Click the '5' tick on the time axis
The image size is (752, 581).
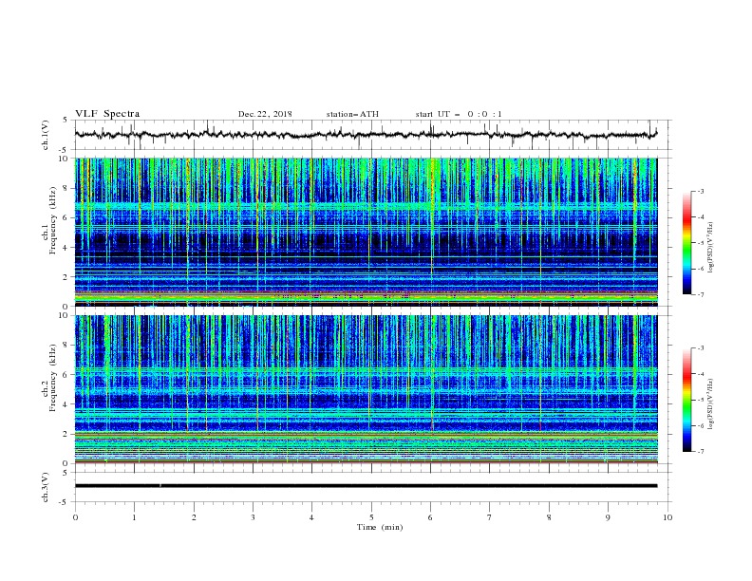click(371, 517)
